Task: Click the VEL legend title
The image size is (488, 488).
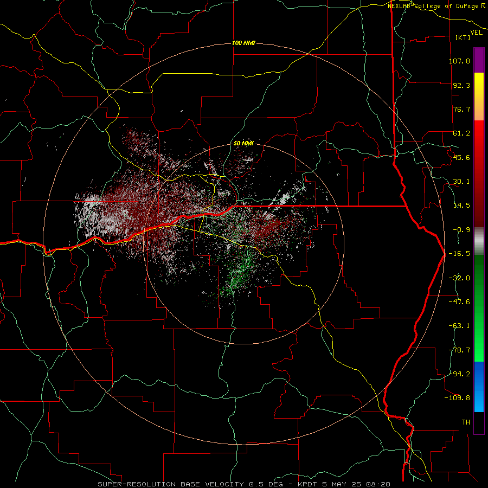Action: tap(476, 33)
